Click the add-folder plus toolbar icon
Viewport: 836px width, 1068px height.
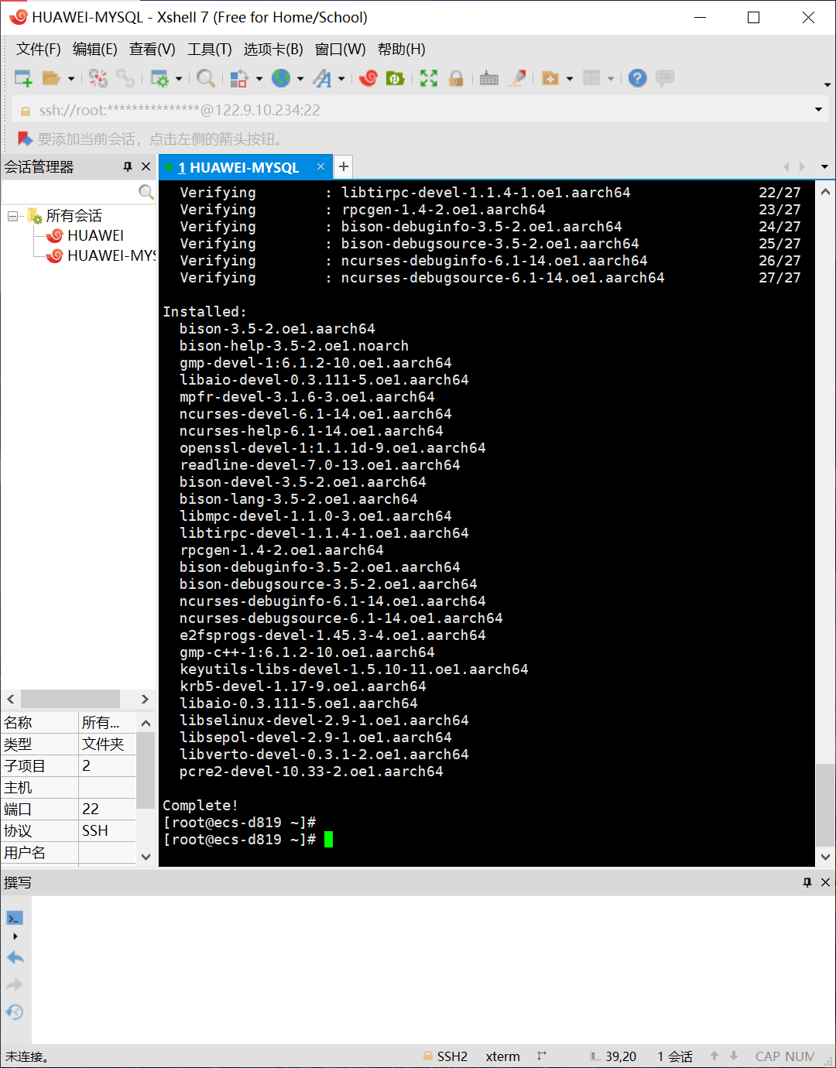coord(550,78)
